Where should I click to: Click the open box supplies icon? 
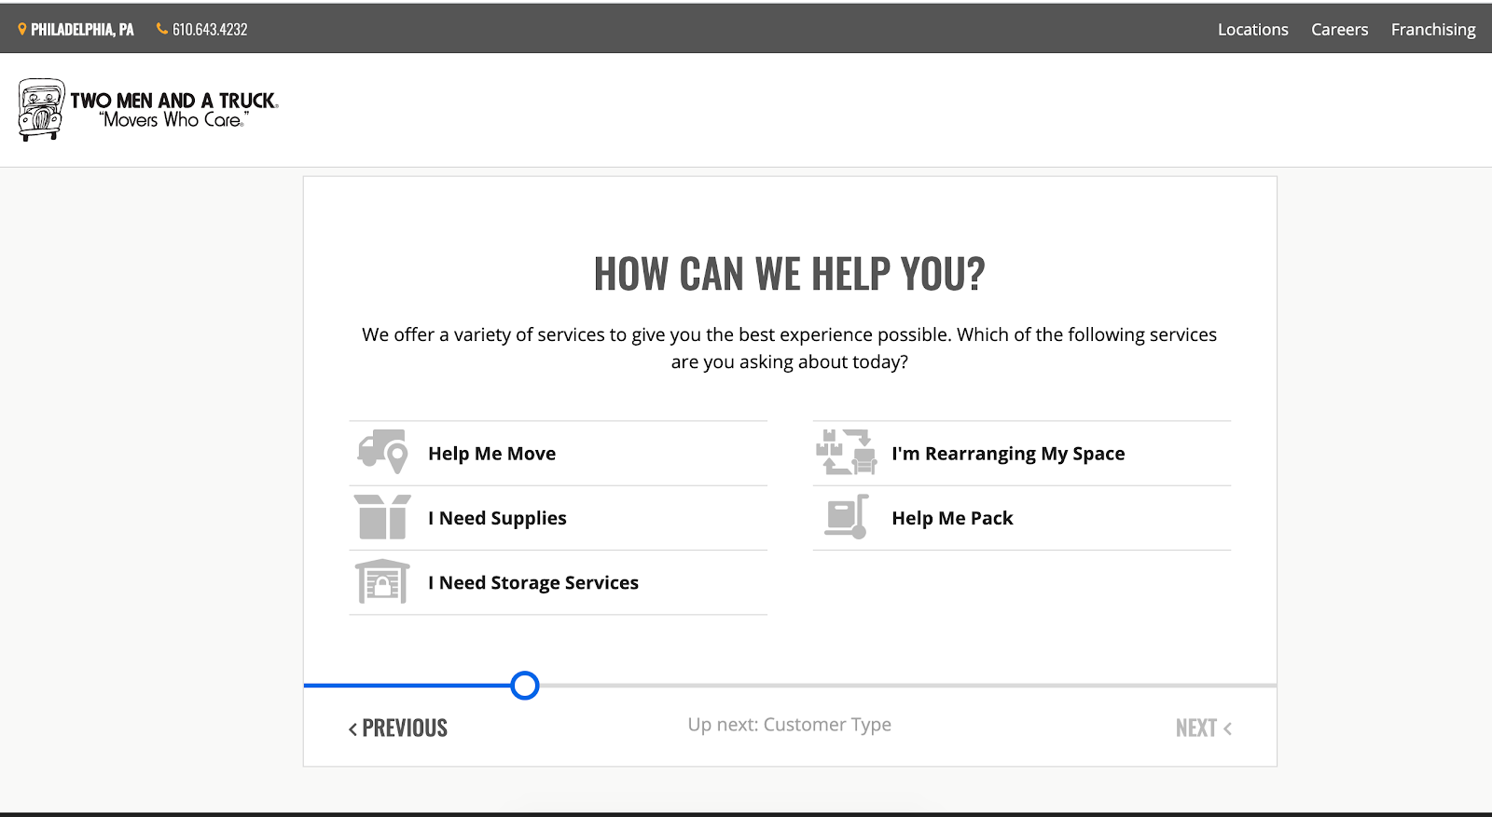pos(382,517)
